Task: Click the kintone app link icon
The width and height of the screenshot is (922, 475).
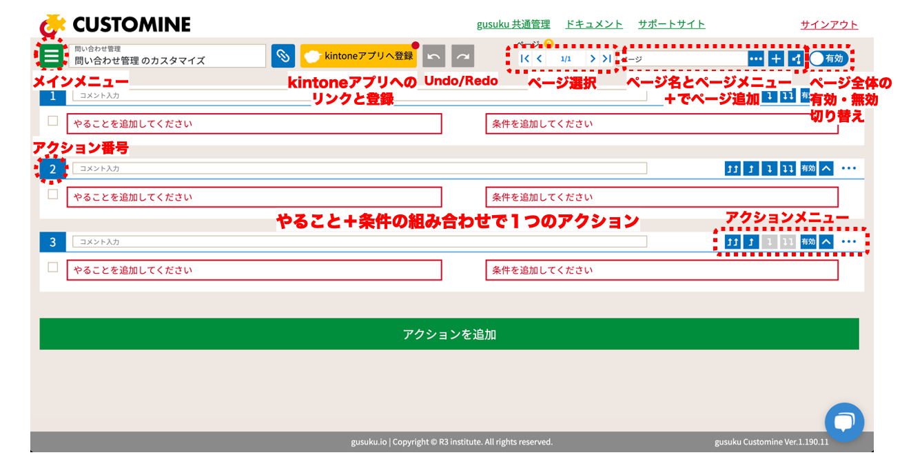Action: [x=283, y=56]
